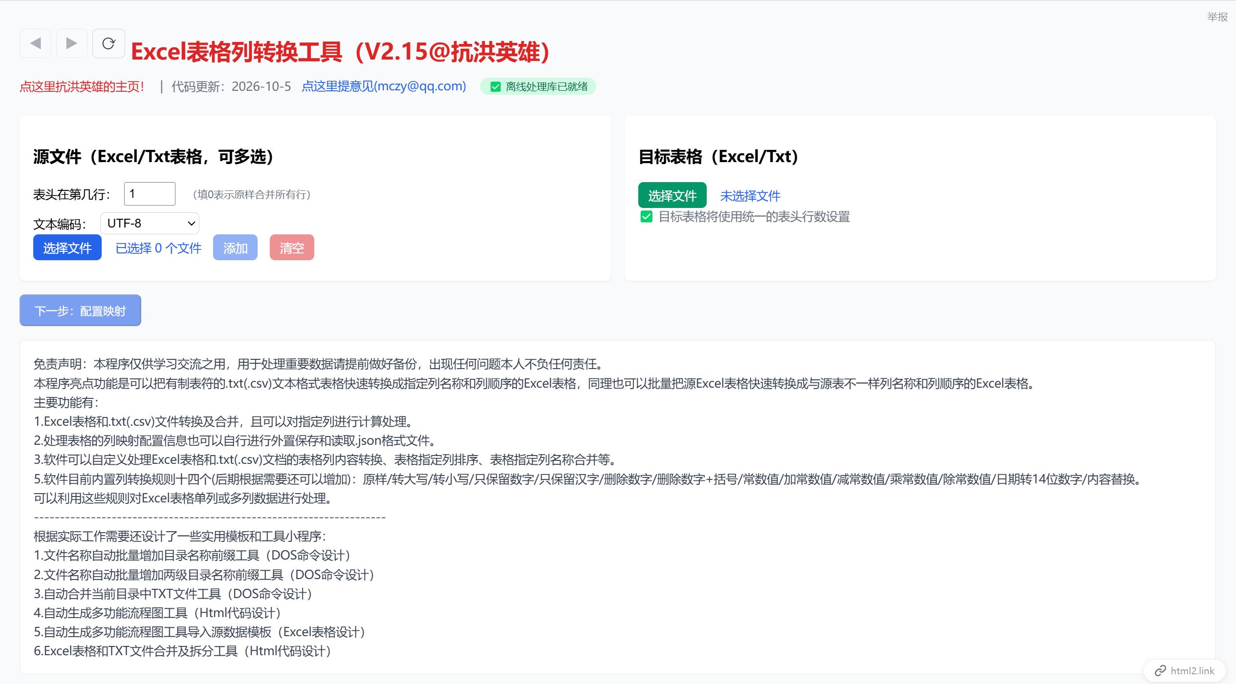Click the 表头在第几行 number input field
Screen dimensions: 1236x684
tap(150, 194)
